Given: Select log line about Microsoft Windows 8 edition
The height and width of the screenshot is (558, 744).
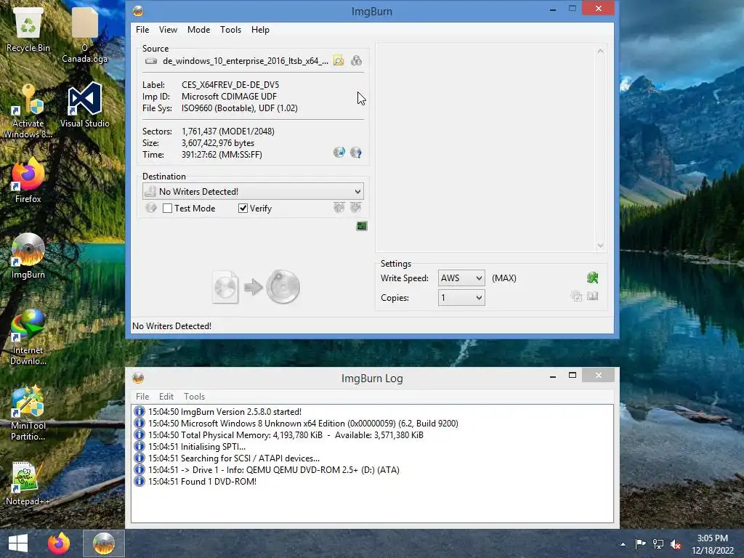Looking at the screenshot, I should click(303, 424).
